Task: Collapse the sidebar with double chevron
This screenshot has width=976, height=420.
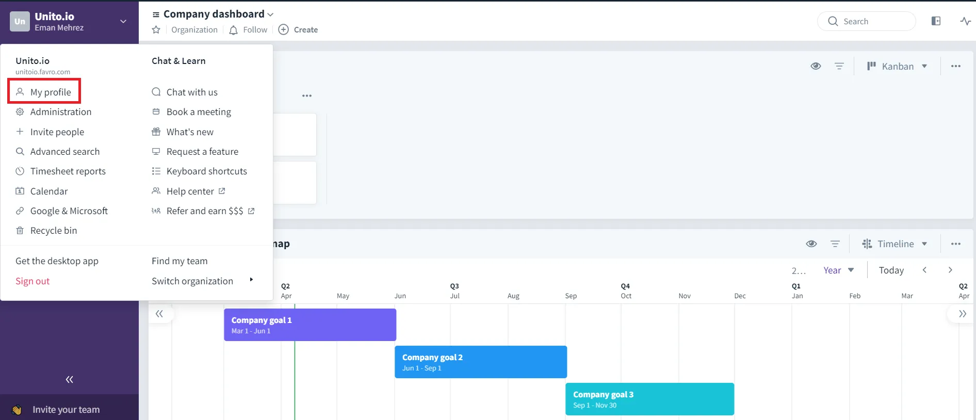Action: tap(69, 380)
